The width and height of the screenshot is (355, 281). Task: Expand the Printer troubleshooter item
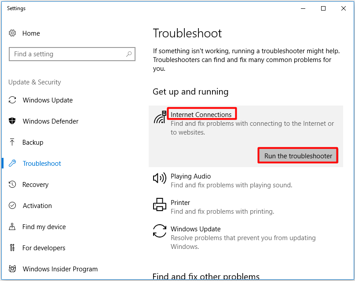[246, 207]
